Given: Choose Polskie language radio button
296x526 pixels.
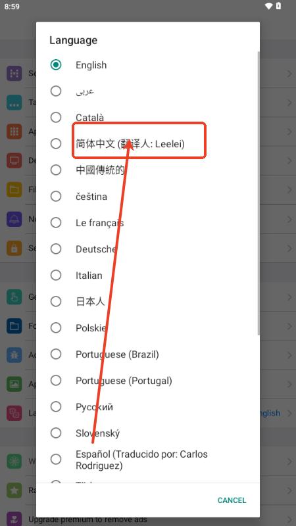Looking at the screenshot, I should (56, 327).
